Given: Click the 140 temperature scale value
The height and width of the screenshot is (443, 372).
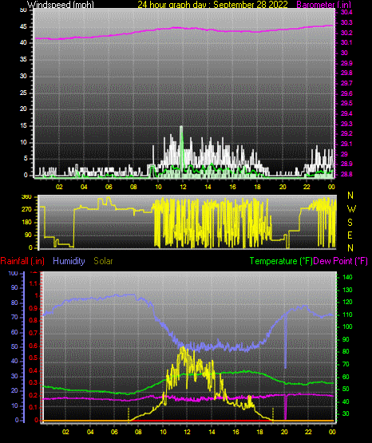Looking at the screenshot, I should [347, 277].
